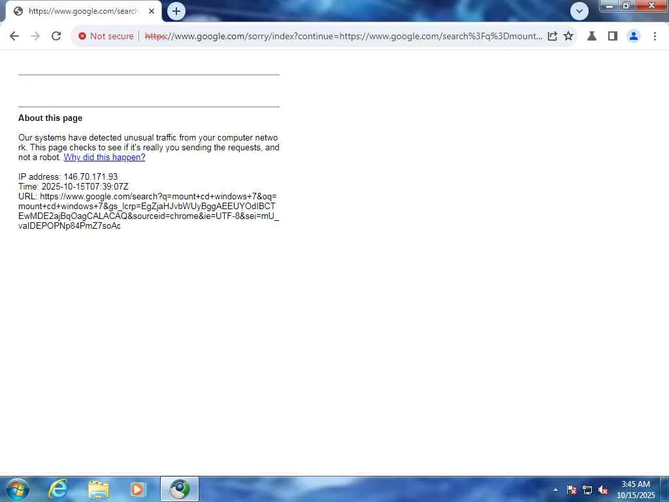Click the forward navigation arrow
Image resolution: width=669 pixels, height=502 pixels.
coord(35,37)
